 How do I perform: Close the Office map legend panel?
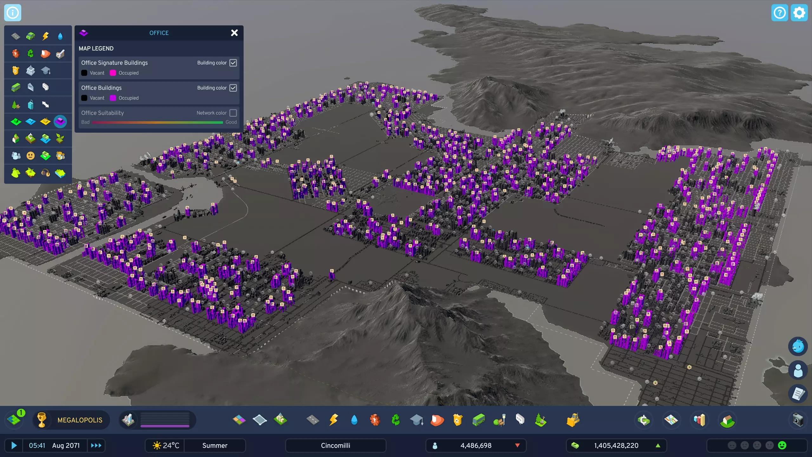click(234, 33)
